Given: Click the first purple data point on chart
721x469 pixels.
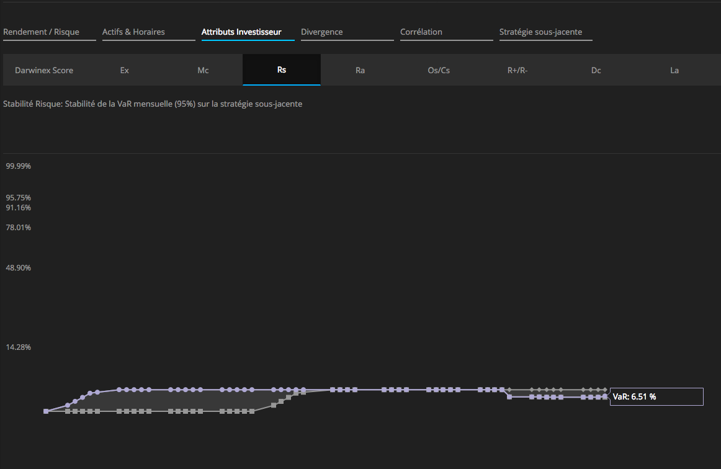Looking at the screenshot, I should (46, 411).
